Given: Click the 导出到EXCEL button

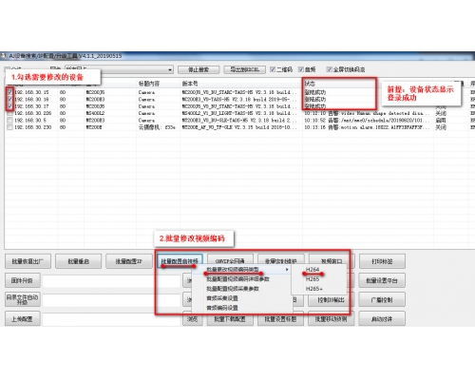Looking at the screenshot, I should pyautogui.click(x=244, y=69).
